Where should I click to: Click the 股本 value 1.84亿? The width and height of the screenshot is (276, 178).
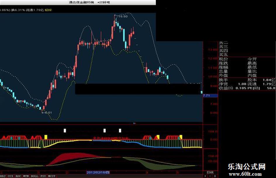pos(269,80)
